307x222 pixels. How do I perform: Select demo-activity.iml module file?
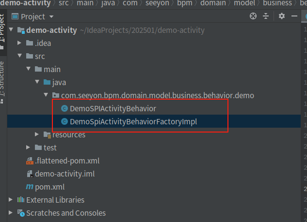65,174
